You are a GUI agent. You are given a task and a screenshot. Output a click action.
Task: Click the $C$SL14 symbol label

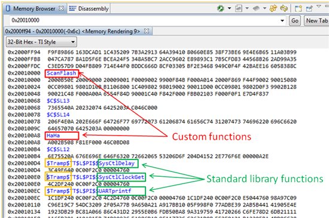click(58, 115)
